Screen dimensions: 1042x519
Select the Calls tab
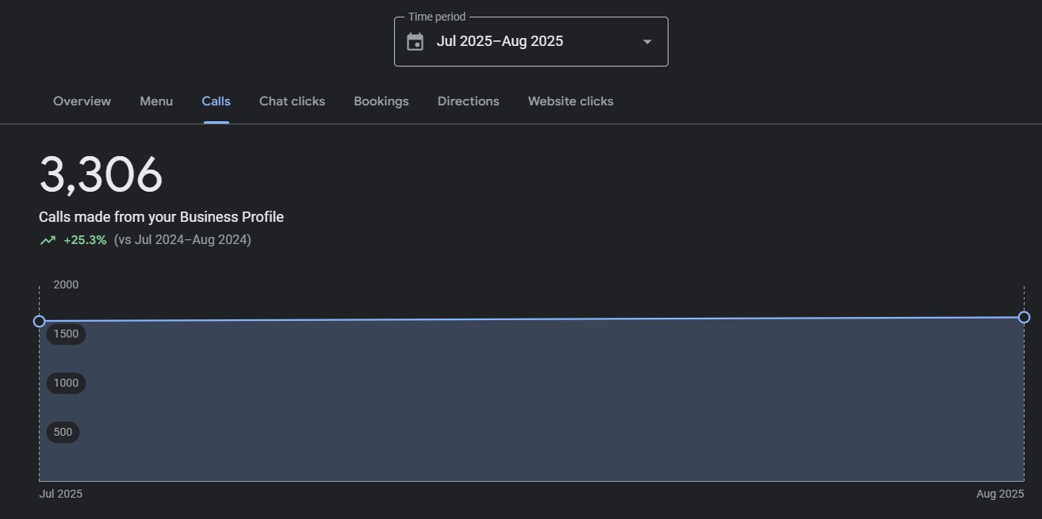pyautogui.click(x=216, y=101)
